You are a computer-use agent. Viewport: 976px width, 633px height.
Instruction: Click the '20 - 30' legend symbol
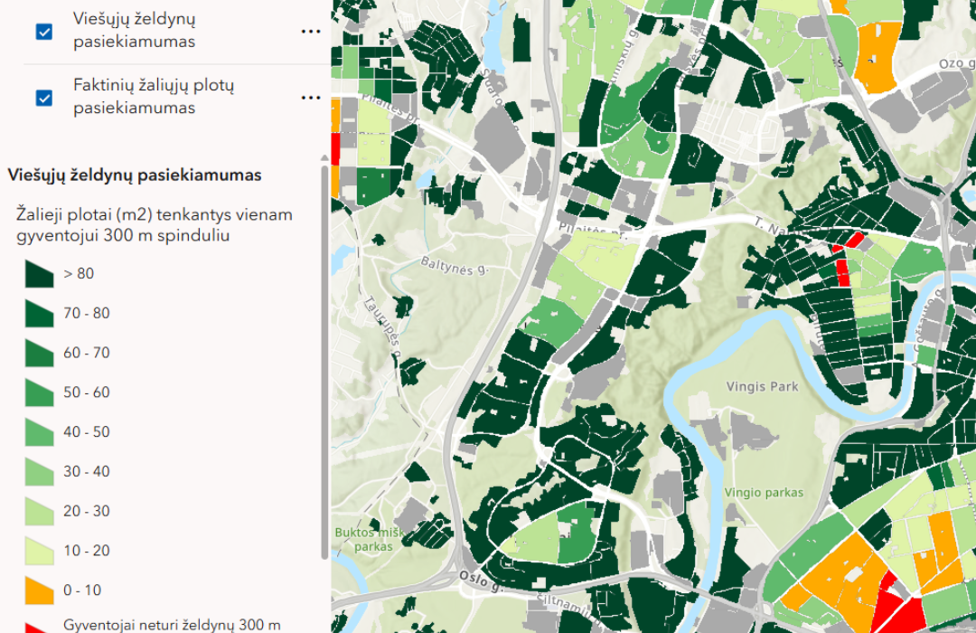coord(39,512)
